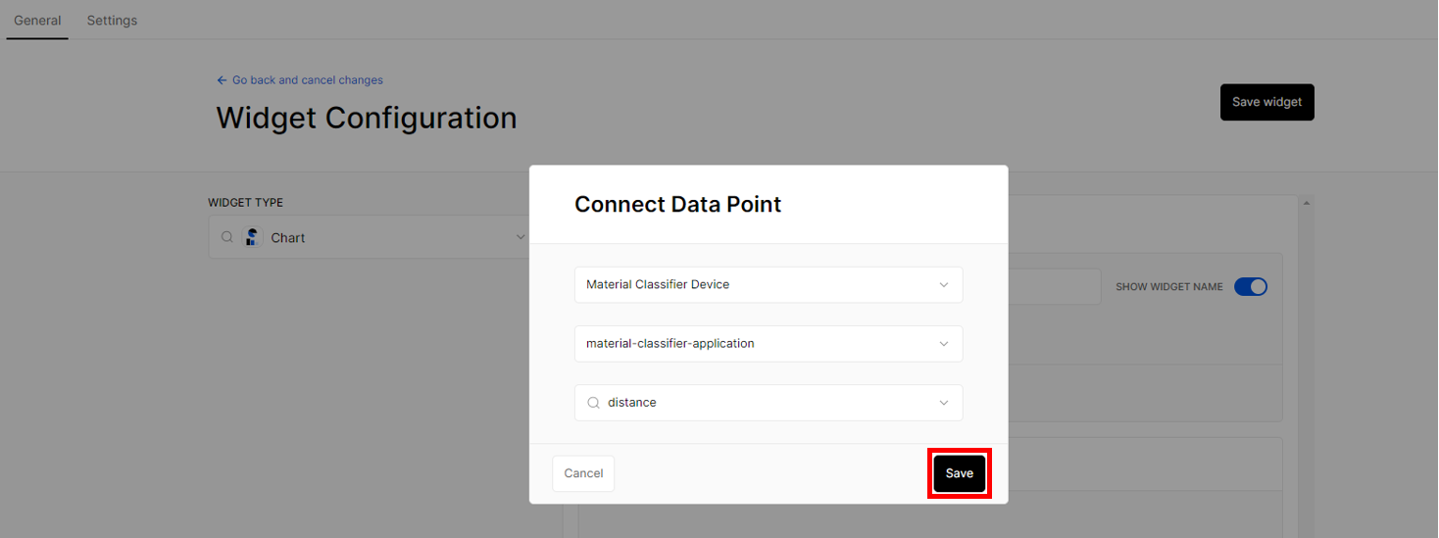Click the widget name input field

tap(1055, 287)
